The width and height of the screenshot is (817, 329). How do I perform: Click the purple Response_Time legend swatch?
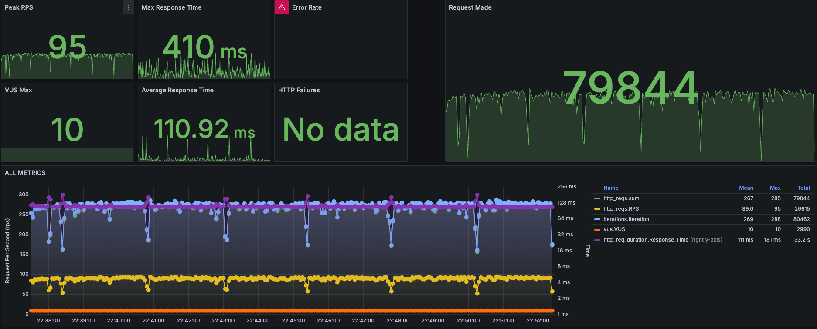point(597,240)
